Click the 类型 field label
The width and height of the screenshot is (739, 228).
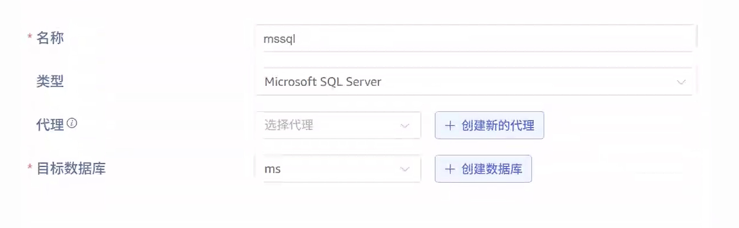pos(50,81)
